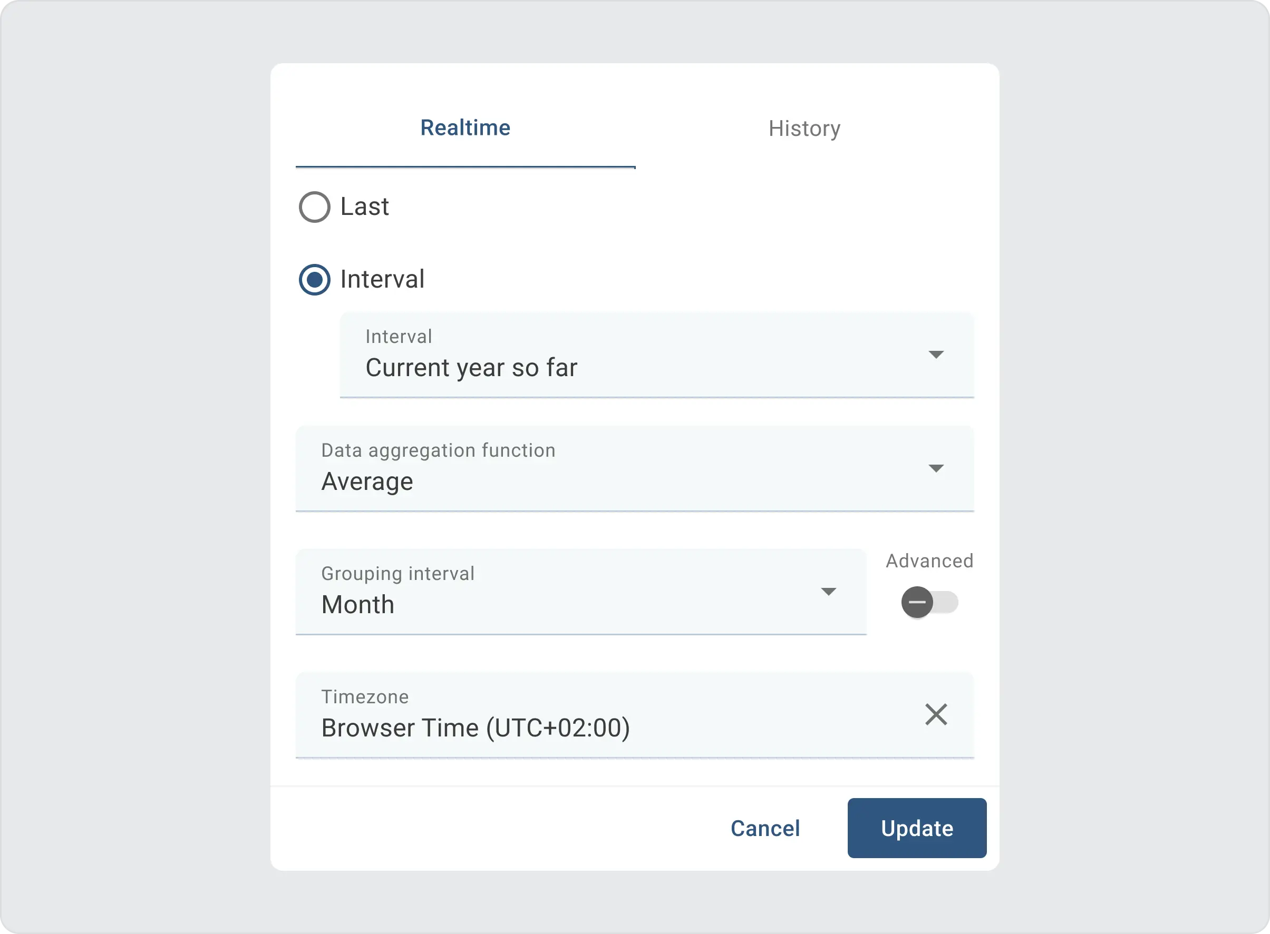Select the Realtime tab
Viewport: 1270px width, 934px height.
pos(465,128)
